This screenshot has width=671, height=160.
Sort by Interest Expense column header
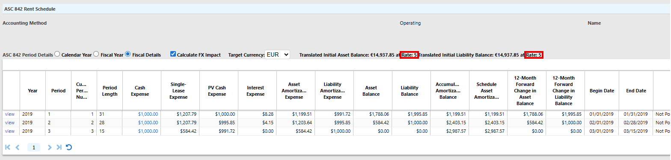coord(257,91)
